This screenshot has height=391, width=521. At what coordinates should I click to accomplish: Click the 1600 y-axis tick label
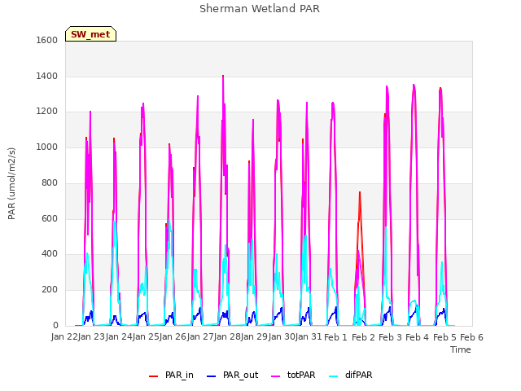47,40
